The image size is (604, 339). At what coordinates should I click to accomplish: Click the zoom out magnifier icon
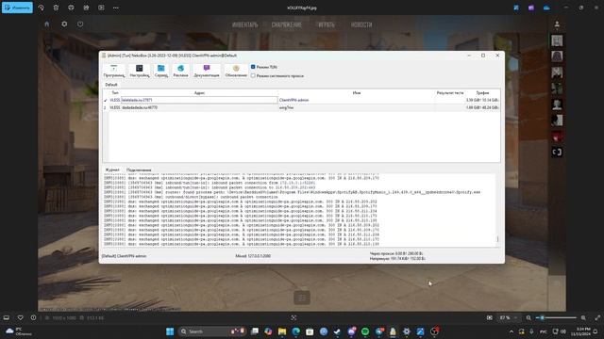tap(528, 318)
